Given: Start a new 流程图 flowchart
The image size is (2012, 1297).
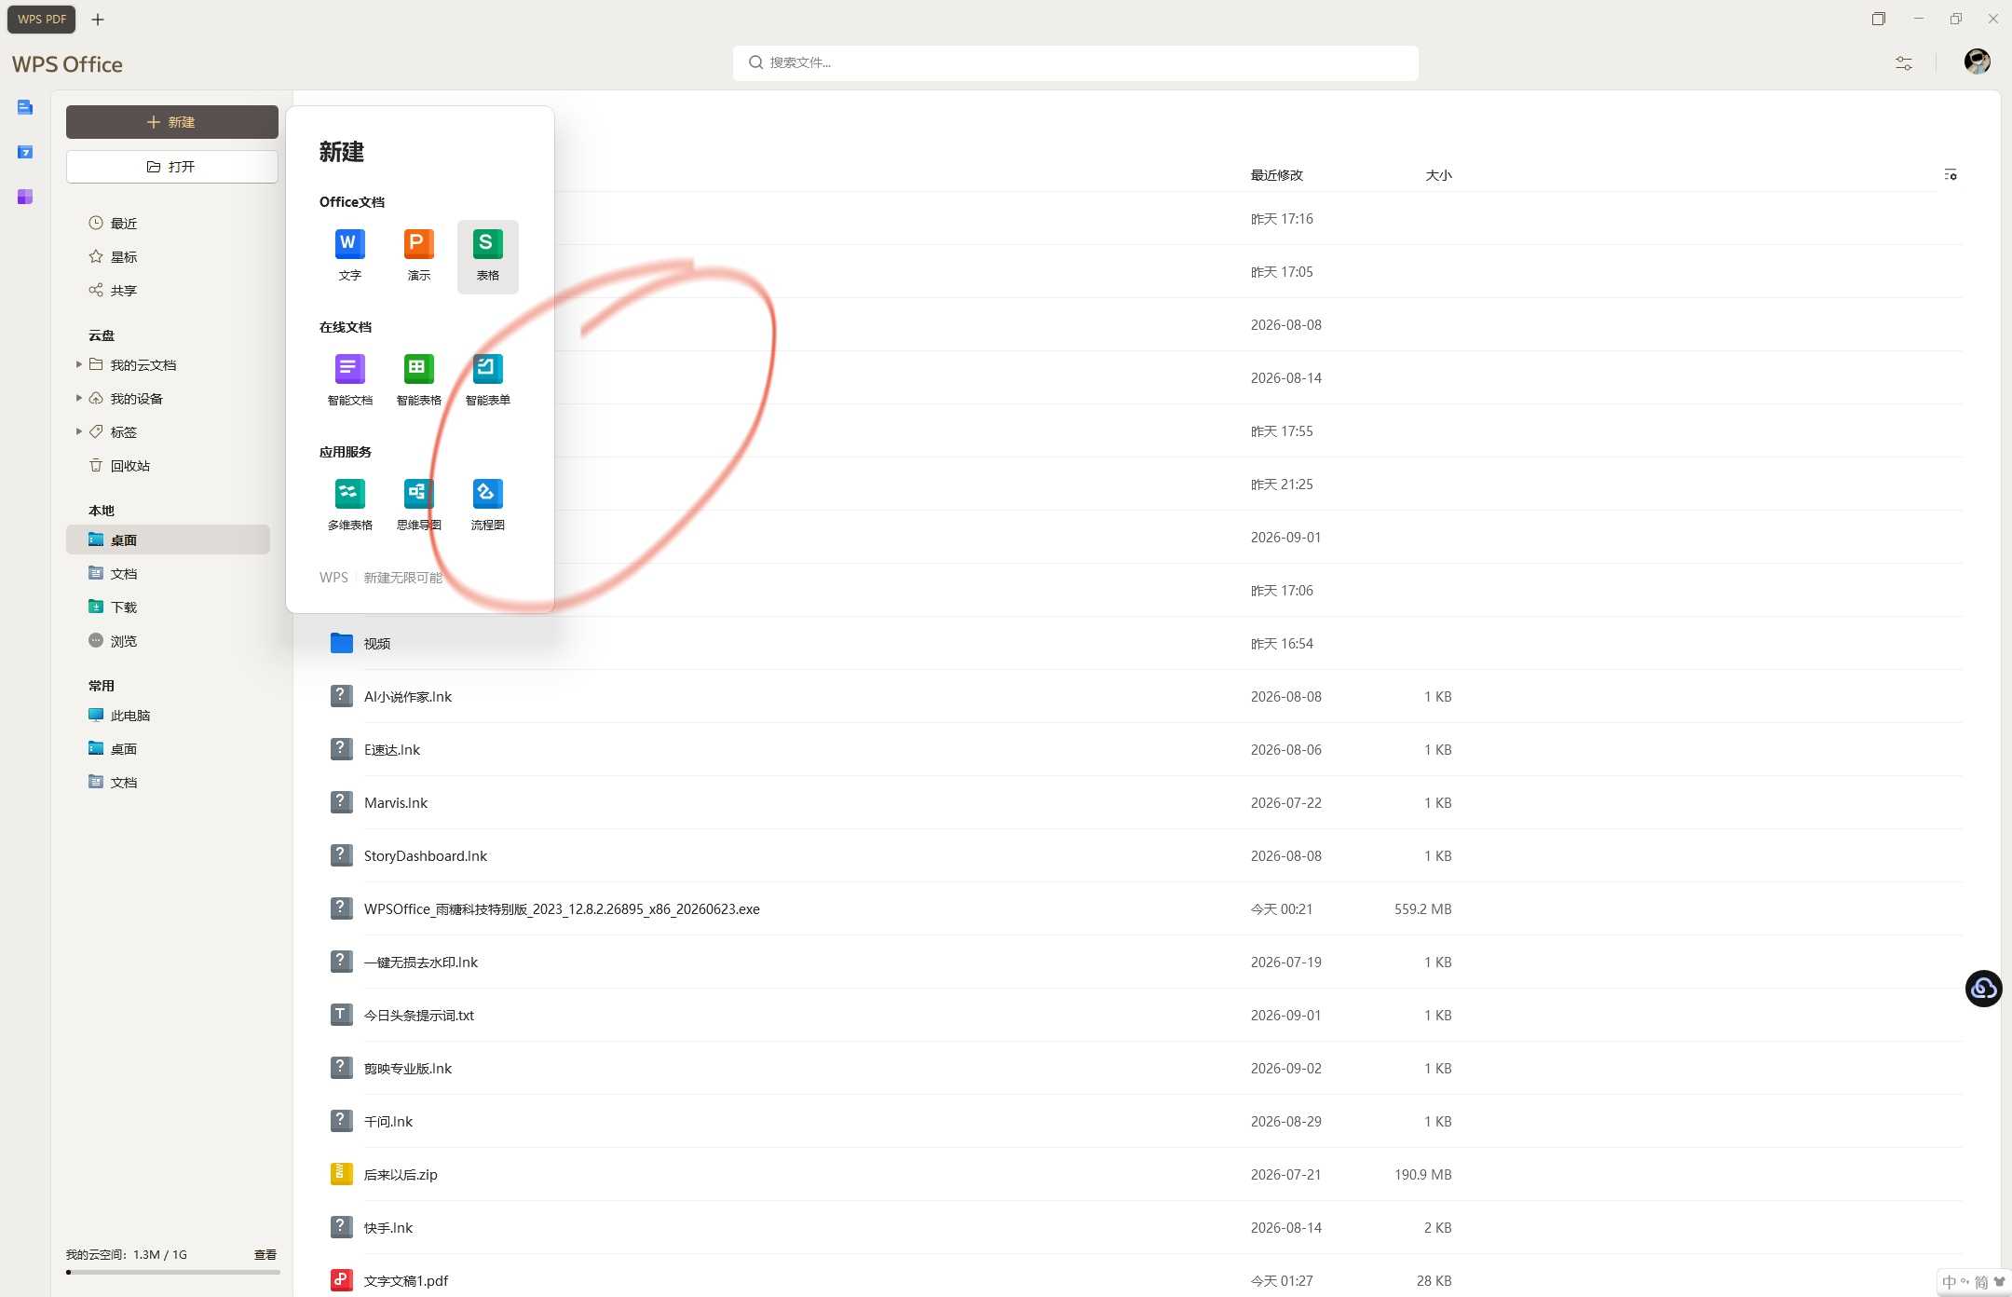Looking at the screenshot, I should tap(487, 504).
